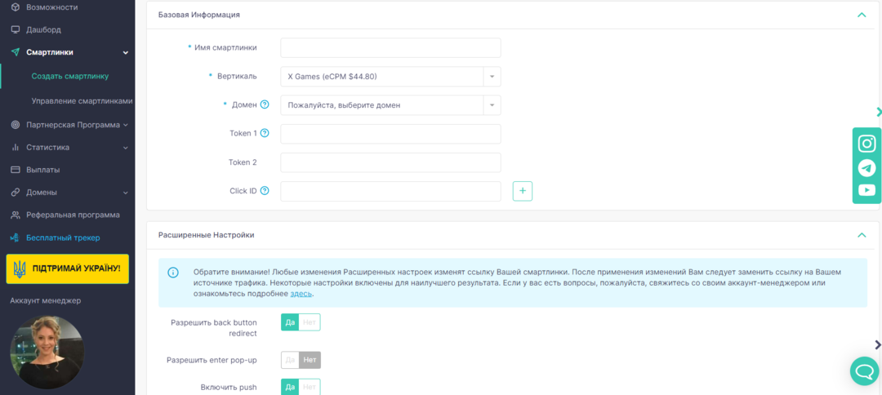
Task: Open the live chat bubble icon
Action: (x=864, y=371)
